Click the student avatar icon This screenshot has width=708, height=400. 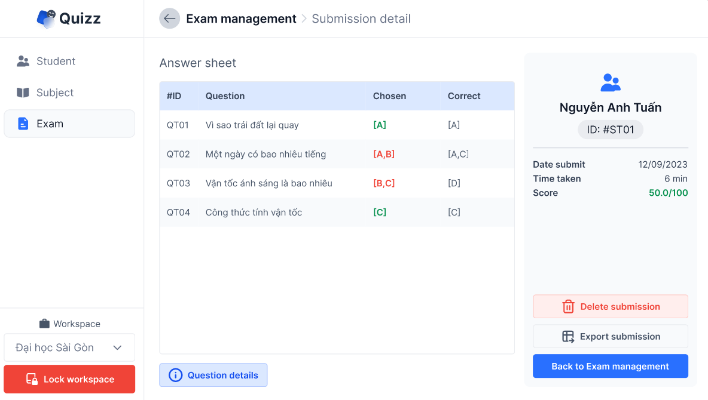(610, 82)
